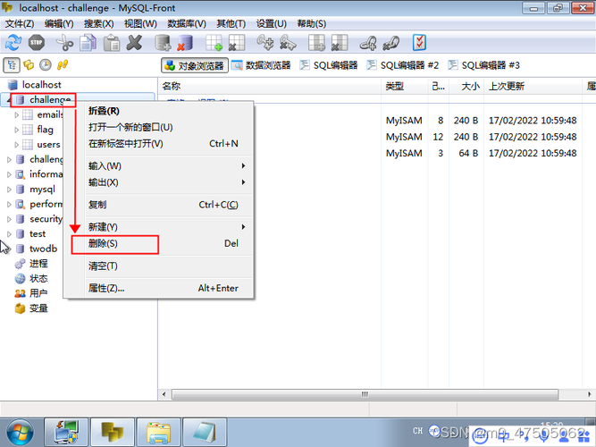The image size is (596, 447).
Task: Click the Delete Field column icon
Action: point(340,43)
